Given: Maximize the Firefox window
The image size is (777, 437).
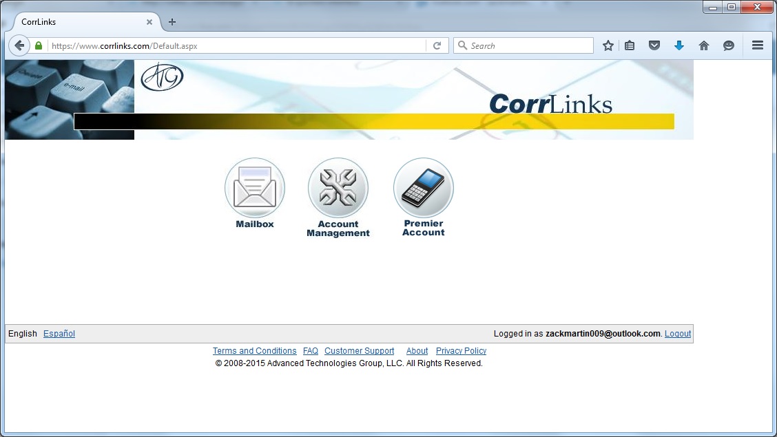Looking at the screenshot, I should (732, 7).
